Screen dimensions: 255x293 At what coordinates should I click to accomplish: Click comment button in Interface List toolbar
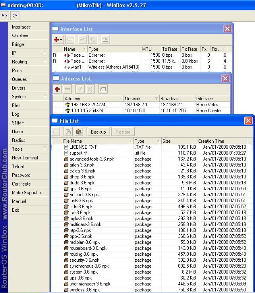pos(105,40)
